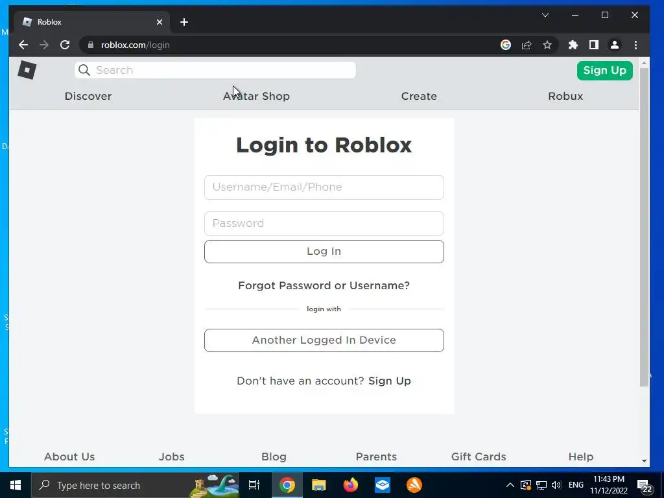Toggle the Chrome side panel icon
The width and height of the screenshot is (664, 498).
click(594, 45)
